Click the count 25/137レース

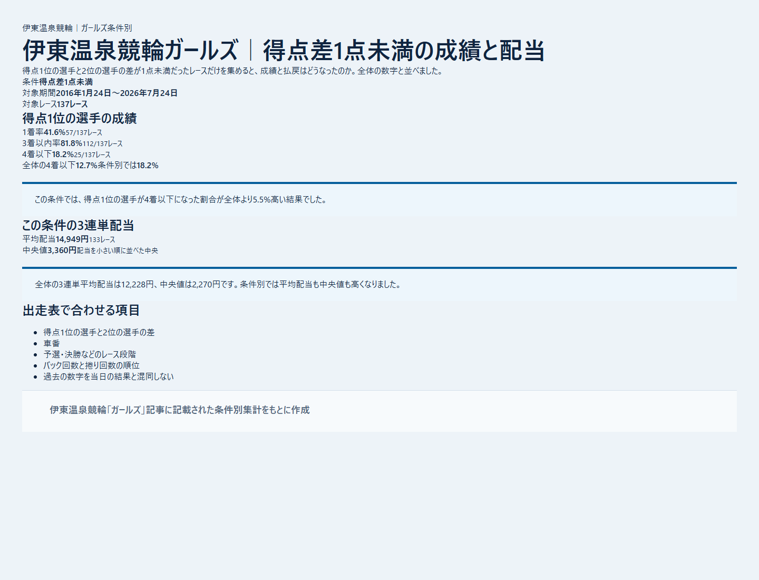tap(92, 155)
